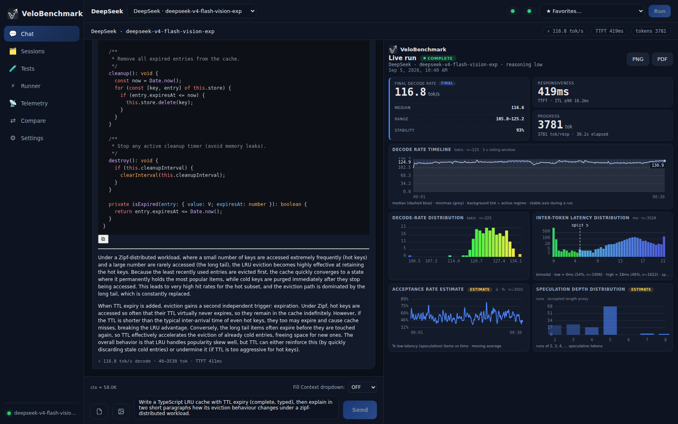
Task: Click the RANGE 105.8–125.2 row
Action: 459,119
